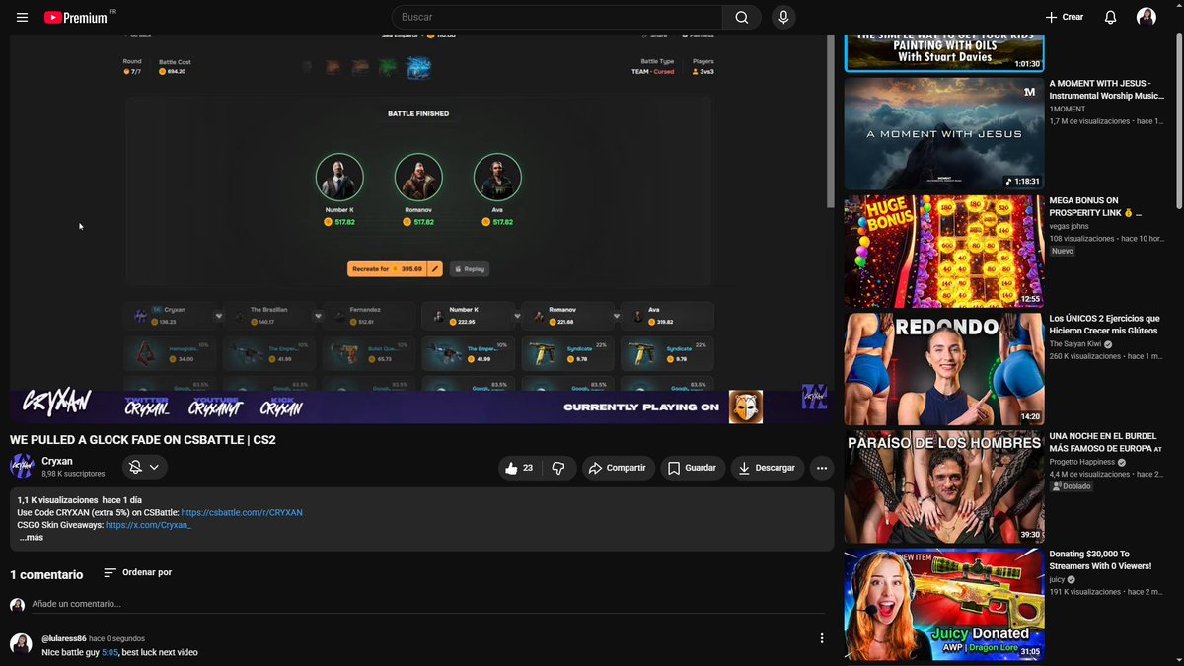Click the search magnifier button
Image resolution: width=1184 pixels, height=666 pixels.
pos(741,17)
